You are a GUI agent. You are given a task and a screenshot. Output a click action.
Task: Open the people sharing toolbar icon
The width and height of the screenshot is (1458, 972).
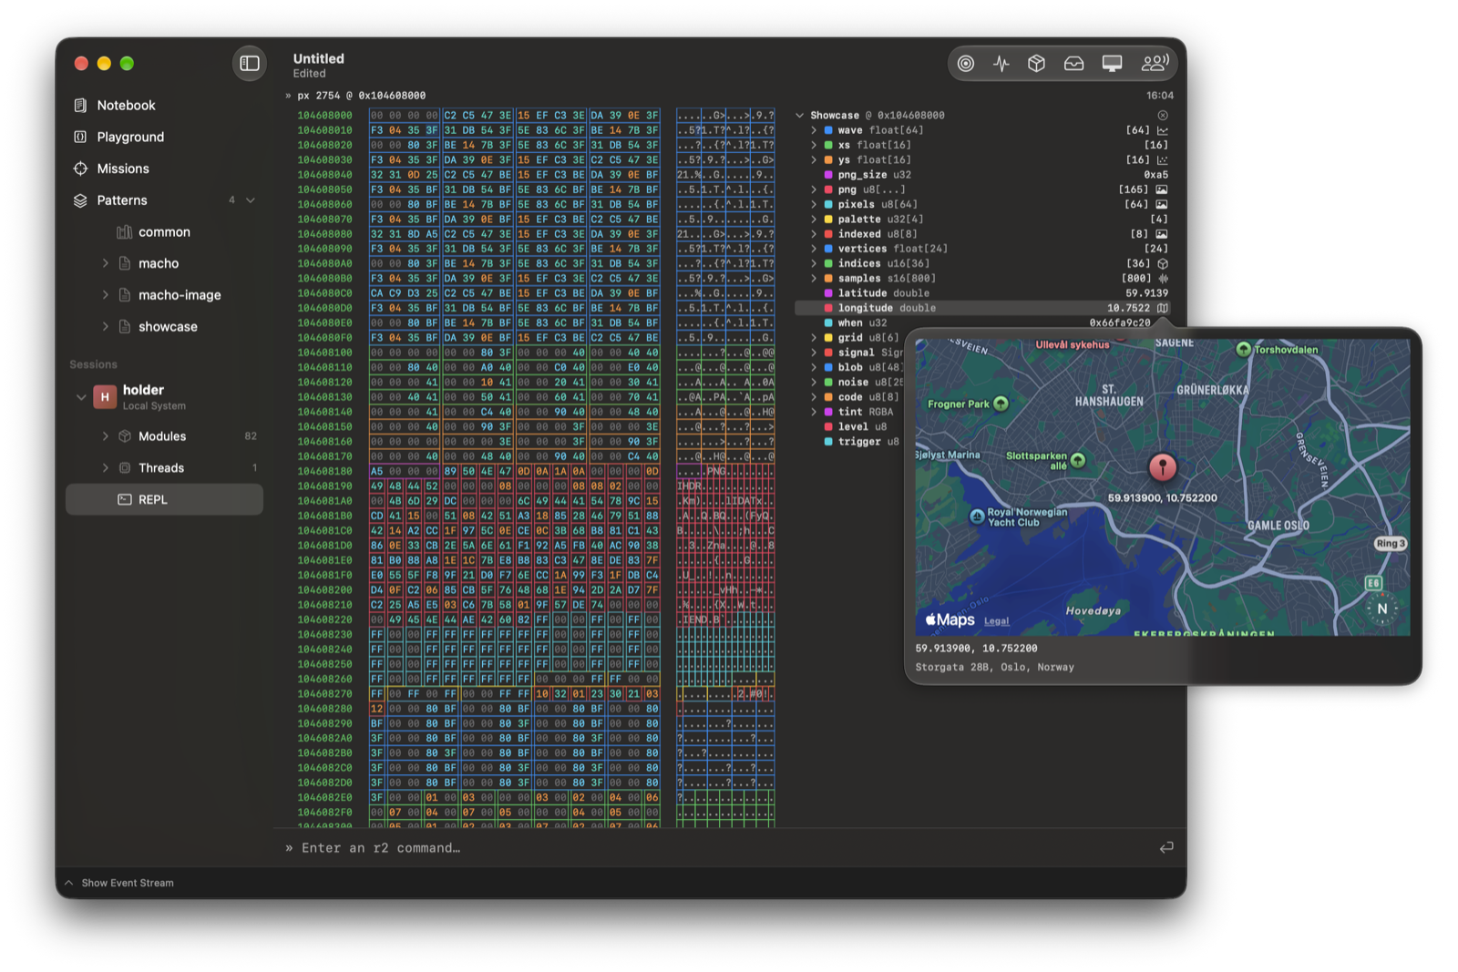[1155, 63]
